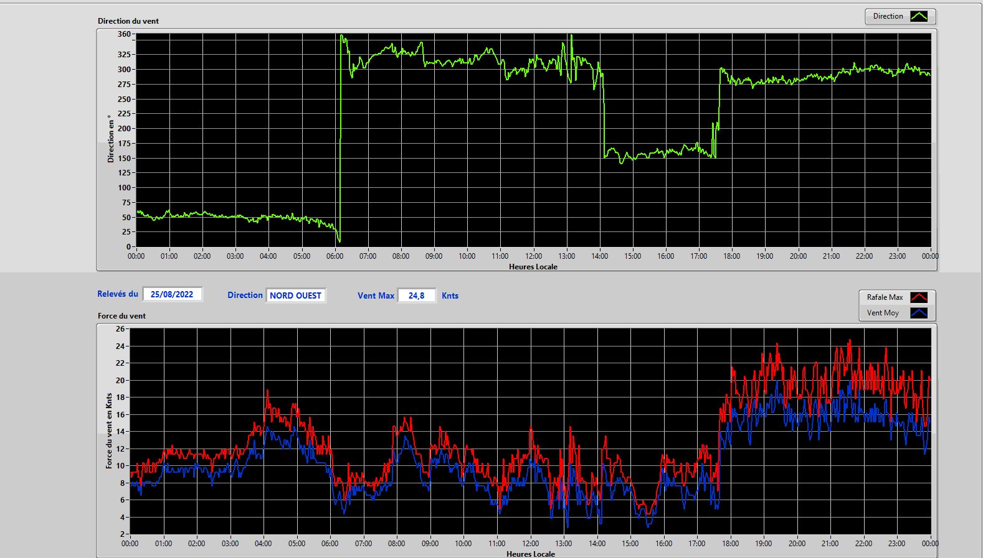Click the Rafale Max legend label

point(885,297)
